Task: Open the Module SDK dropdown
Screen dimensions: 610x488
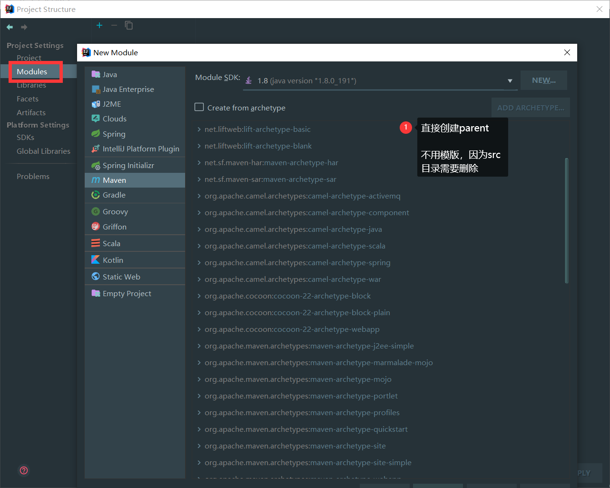Action: click(x=510, y=81)
